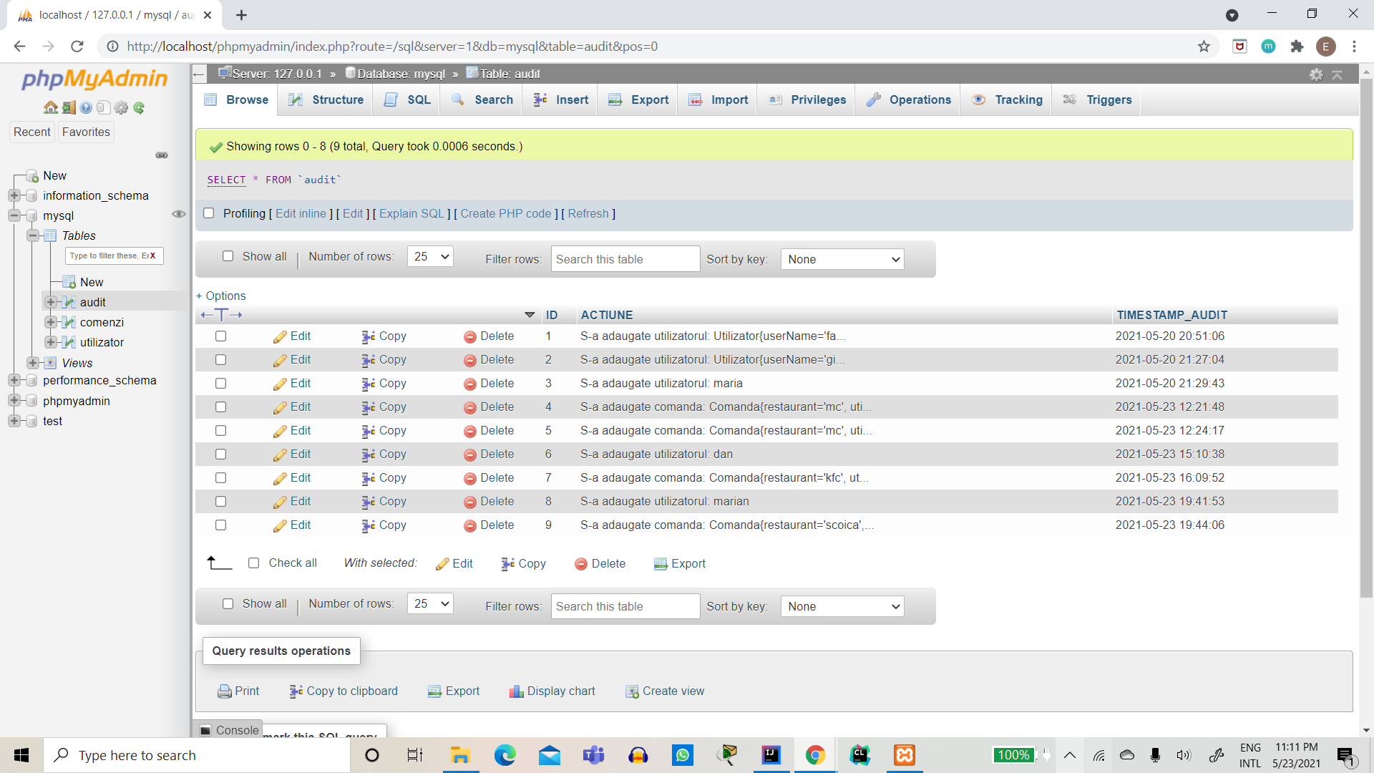Switch to the Structure tab
The image size is (1374, 773).
coord(326,100)
